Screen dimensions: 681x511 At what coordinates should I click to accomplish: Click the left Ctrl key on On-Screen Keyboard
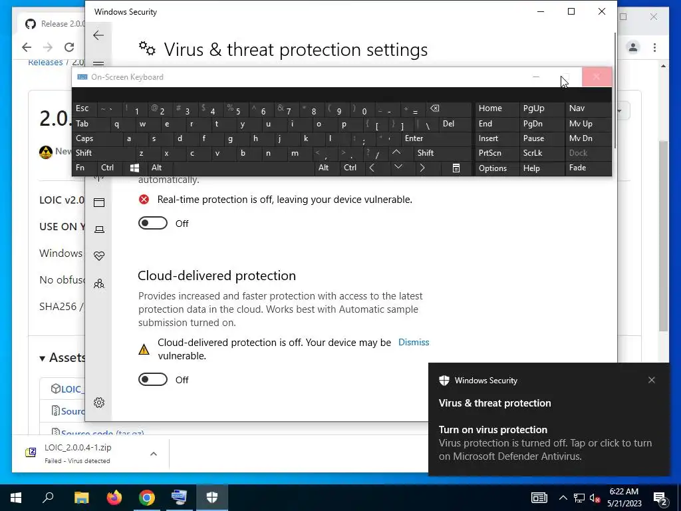[110, 168]
